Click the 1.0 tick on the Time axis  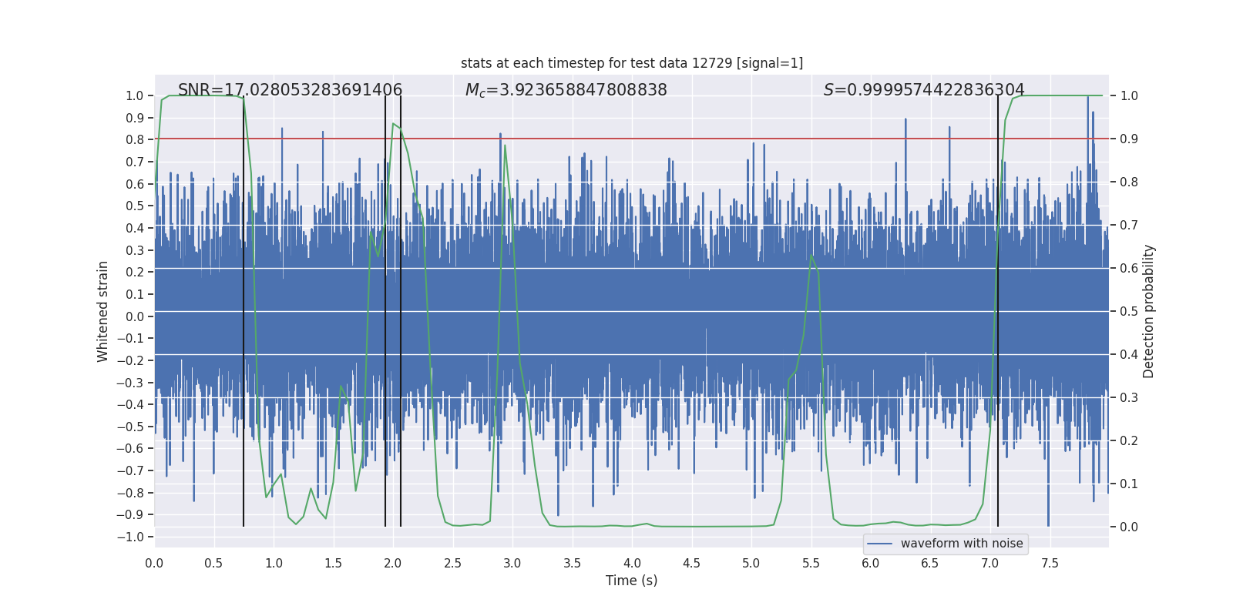point(274,563)
